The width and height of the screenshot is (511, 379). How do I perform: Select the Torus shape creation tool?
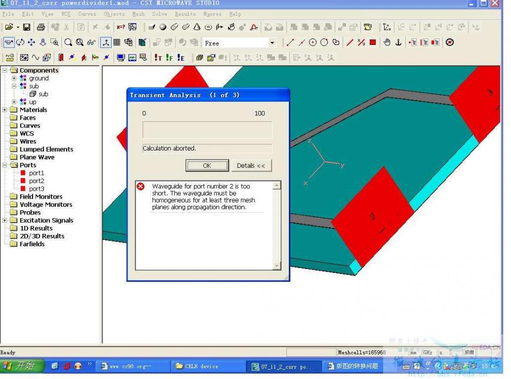208,27
